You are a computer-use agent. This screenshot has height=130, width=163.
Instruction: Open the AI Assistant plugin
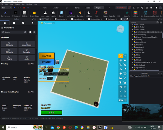tap(16, 14)
